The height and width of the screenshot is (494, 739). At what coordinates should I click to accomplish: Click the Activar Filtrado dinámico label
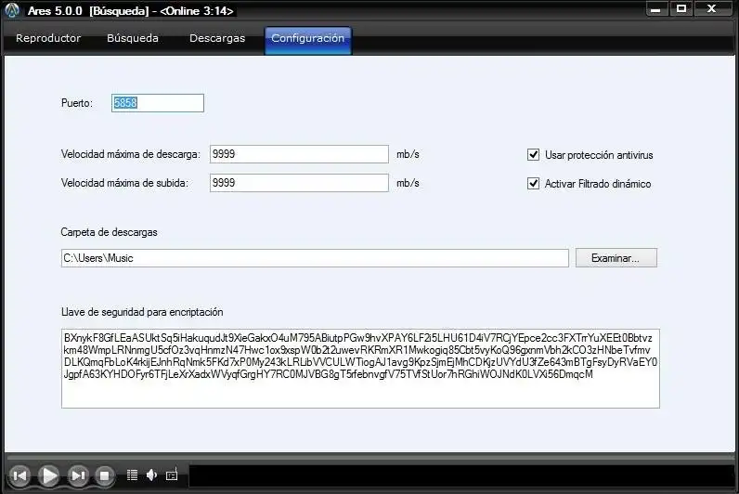[x=598, y=184]
